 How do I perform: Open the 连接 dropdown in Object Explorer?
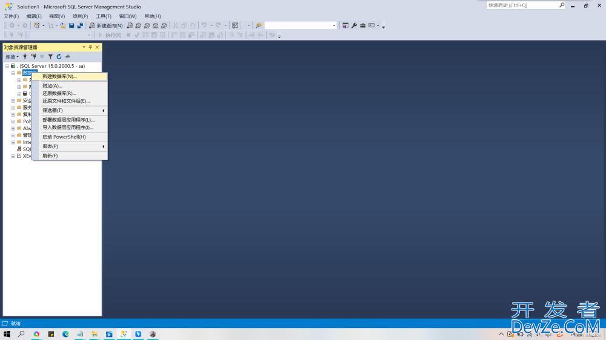12,56
